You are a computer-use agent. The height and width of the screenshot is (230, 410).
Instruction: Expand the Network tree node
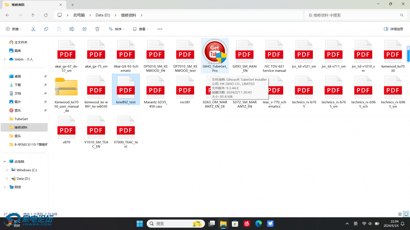5,187
